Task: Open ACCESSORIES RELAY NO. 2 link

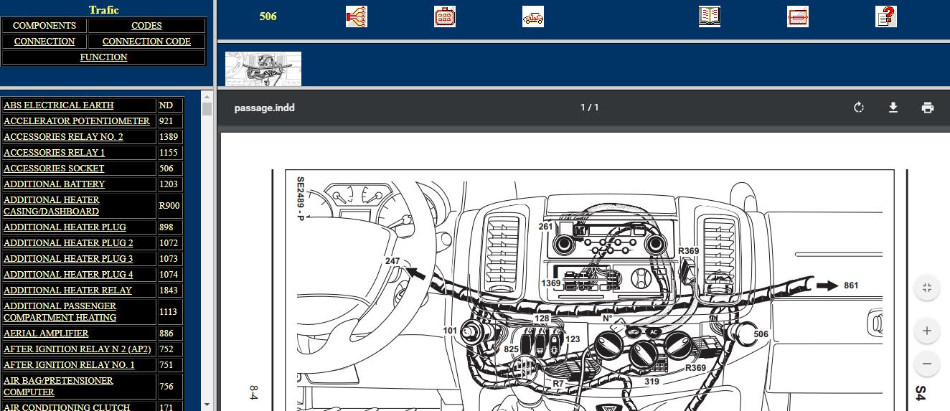Action: click(x=63, y=137)
